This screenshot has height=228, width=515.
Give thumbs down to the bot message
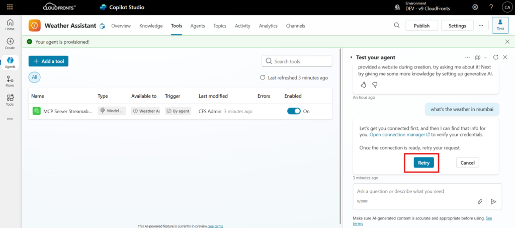click(x=374, y=85)
